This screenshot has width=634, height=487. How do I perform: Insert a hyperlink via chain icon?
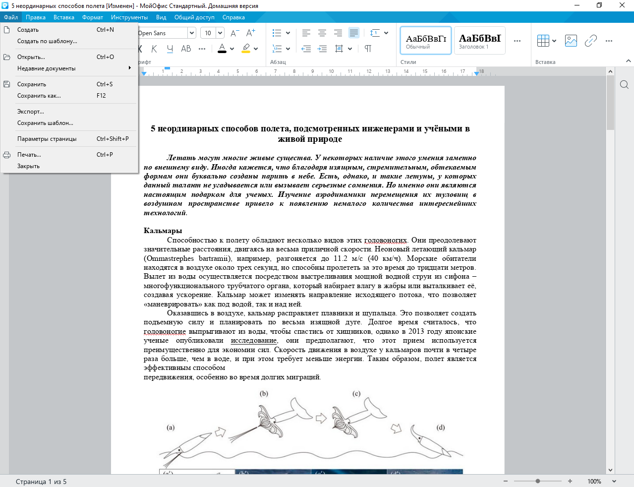point(591,41)
